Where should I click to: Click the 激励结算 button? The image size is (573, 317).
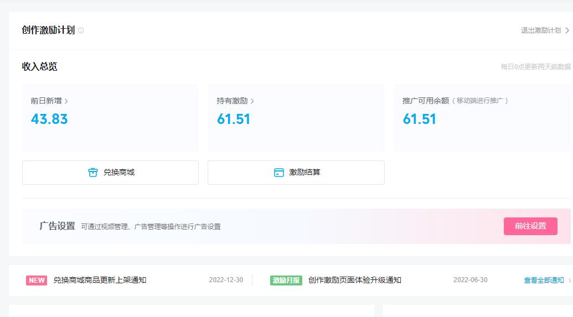[x=296, y=173]
